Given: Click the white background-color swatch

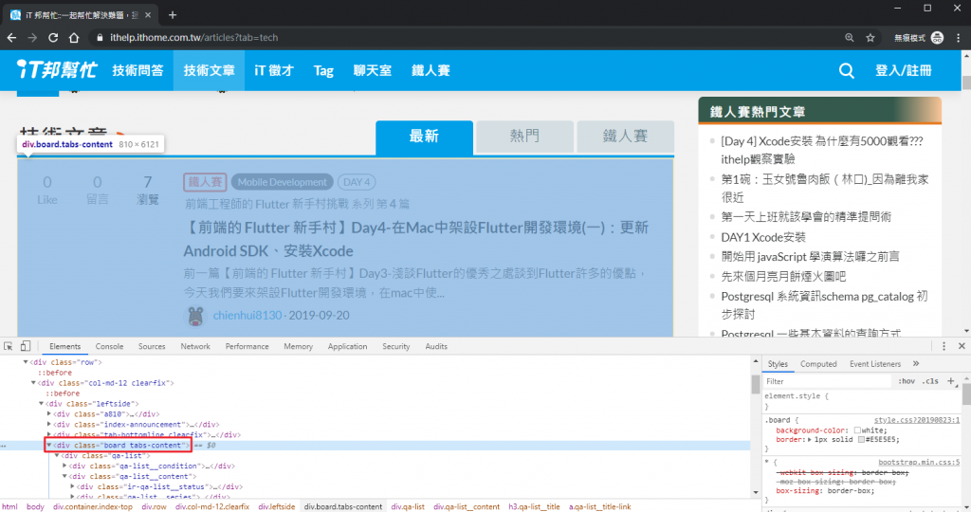Looking at the screenshot, I should pyautogui.click(x=857, y=430).
